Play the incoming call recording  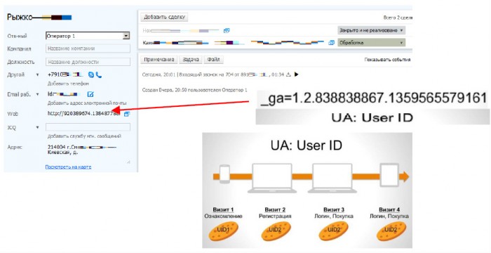click(x=297, y=74)
